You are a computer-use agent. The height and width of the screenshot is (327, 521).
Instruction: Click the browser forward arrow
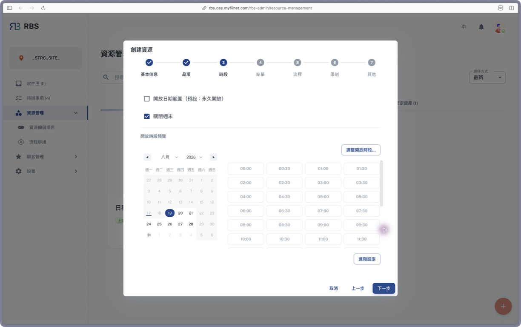(32, 8)
